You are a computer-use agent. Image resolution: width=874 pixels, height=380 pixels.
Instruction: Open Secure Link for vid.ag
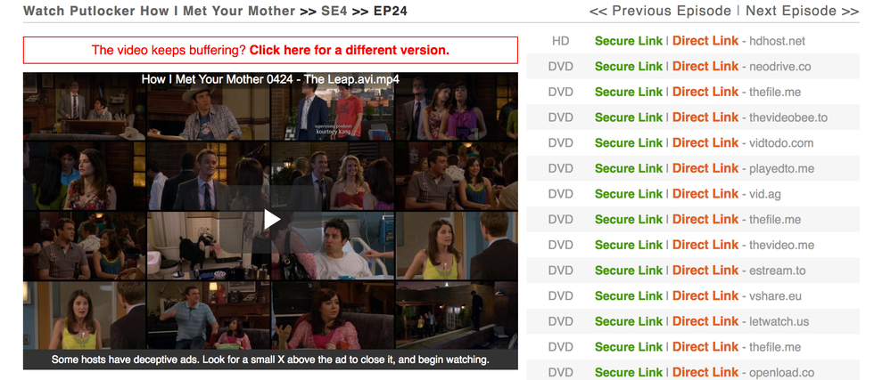pyautogui.click(x=629, y=194)
